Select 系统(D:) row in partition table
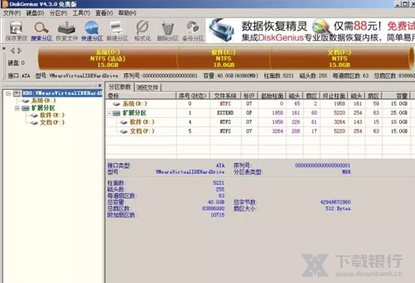The width and height of the screenshot is (415, 283). [258, 104]
